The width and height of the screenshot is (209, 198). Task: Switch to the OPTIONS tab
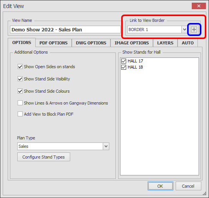click(21, 43)
